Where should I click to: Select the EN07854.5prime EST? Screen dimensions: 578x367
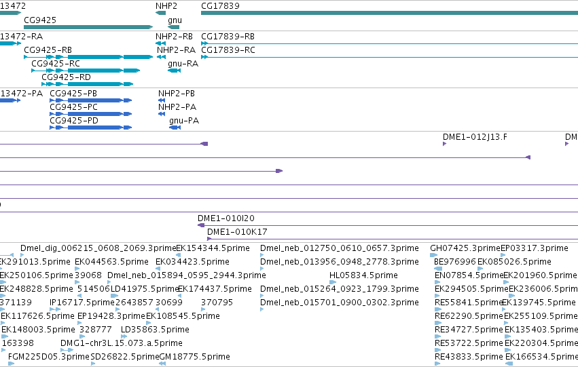pos(469,275)
